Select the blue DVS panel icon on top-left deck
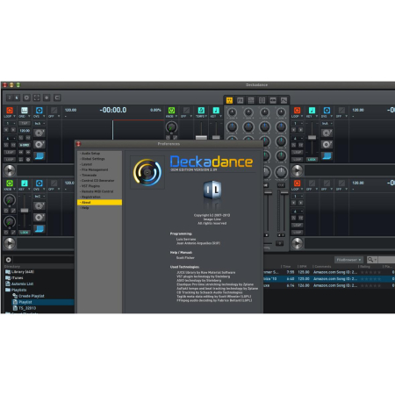Image resolution: width=395 pixels, height=395 pixels. coord(39,111)
